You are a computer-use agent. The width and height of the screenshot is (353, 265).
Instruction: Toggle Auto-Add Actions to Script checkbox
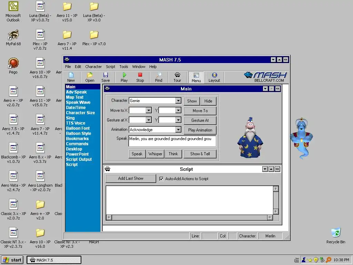(x=161, y=179)
